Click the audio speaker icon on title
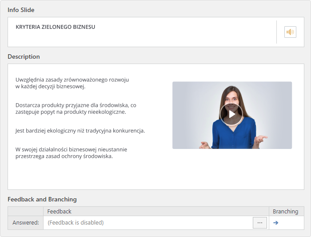Image resolution: width=311 pixels, height=237 pixels. tap(290, 32)
